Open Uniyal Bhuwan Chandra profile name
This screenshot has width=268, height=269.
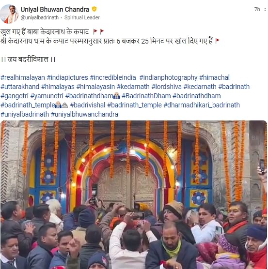[55, 9]
